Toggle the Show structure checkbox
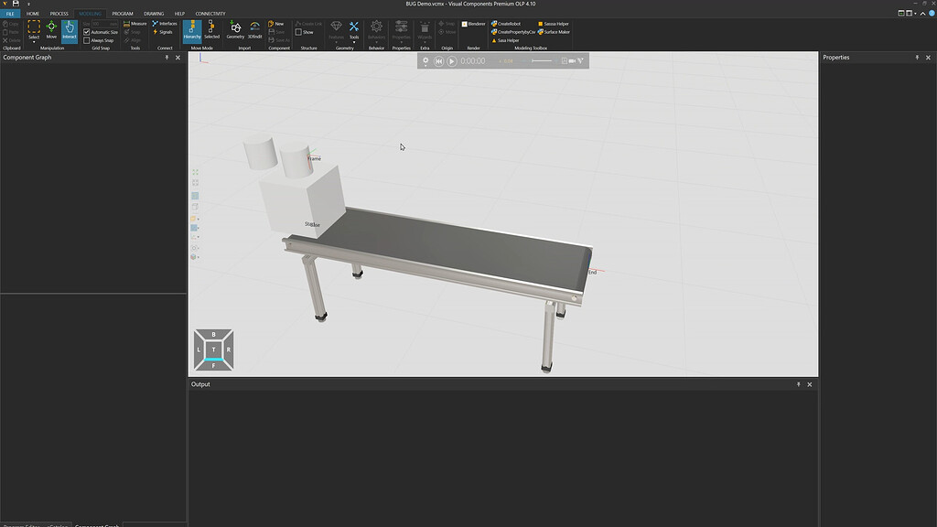The height and width of the screenshot is (527, 937). tap(298, 32)
